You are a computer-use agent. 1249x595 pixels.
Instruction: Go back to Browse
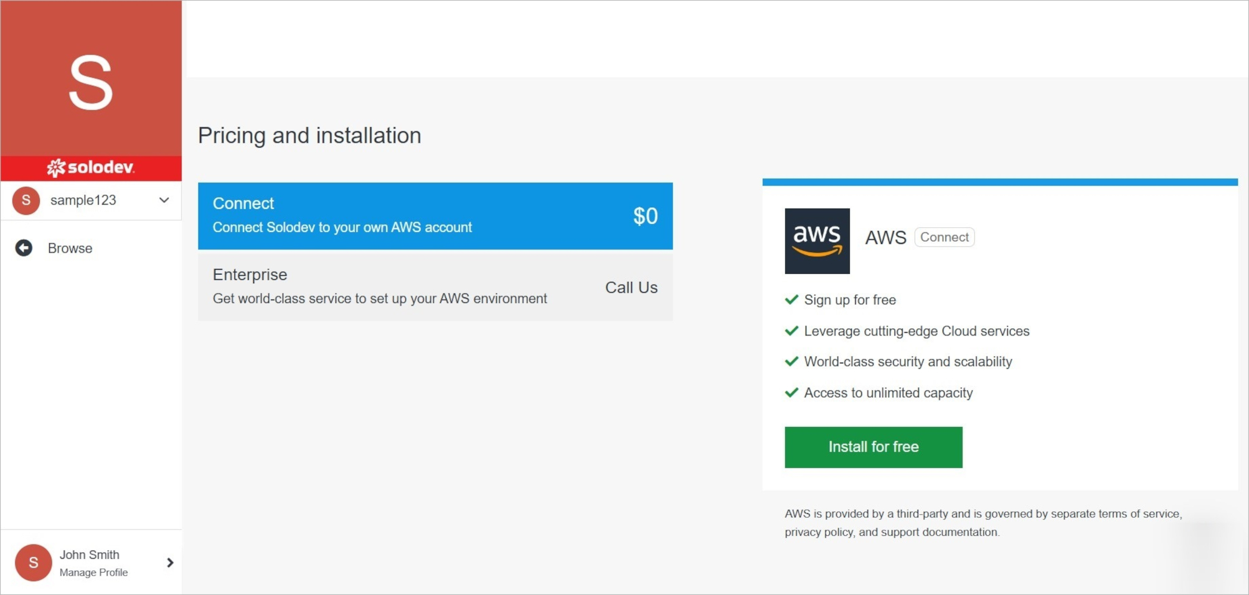click(x=70, y=248)
